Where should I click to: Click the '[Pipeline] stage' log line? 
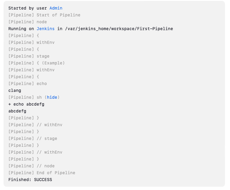[x=29, y=56]
